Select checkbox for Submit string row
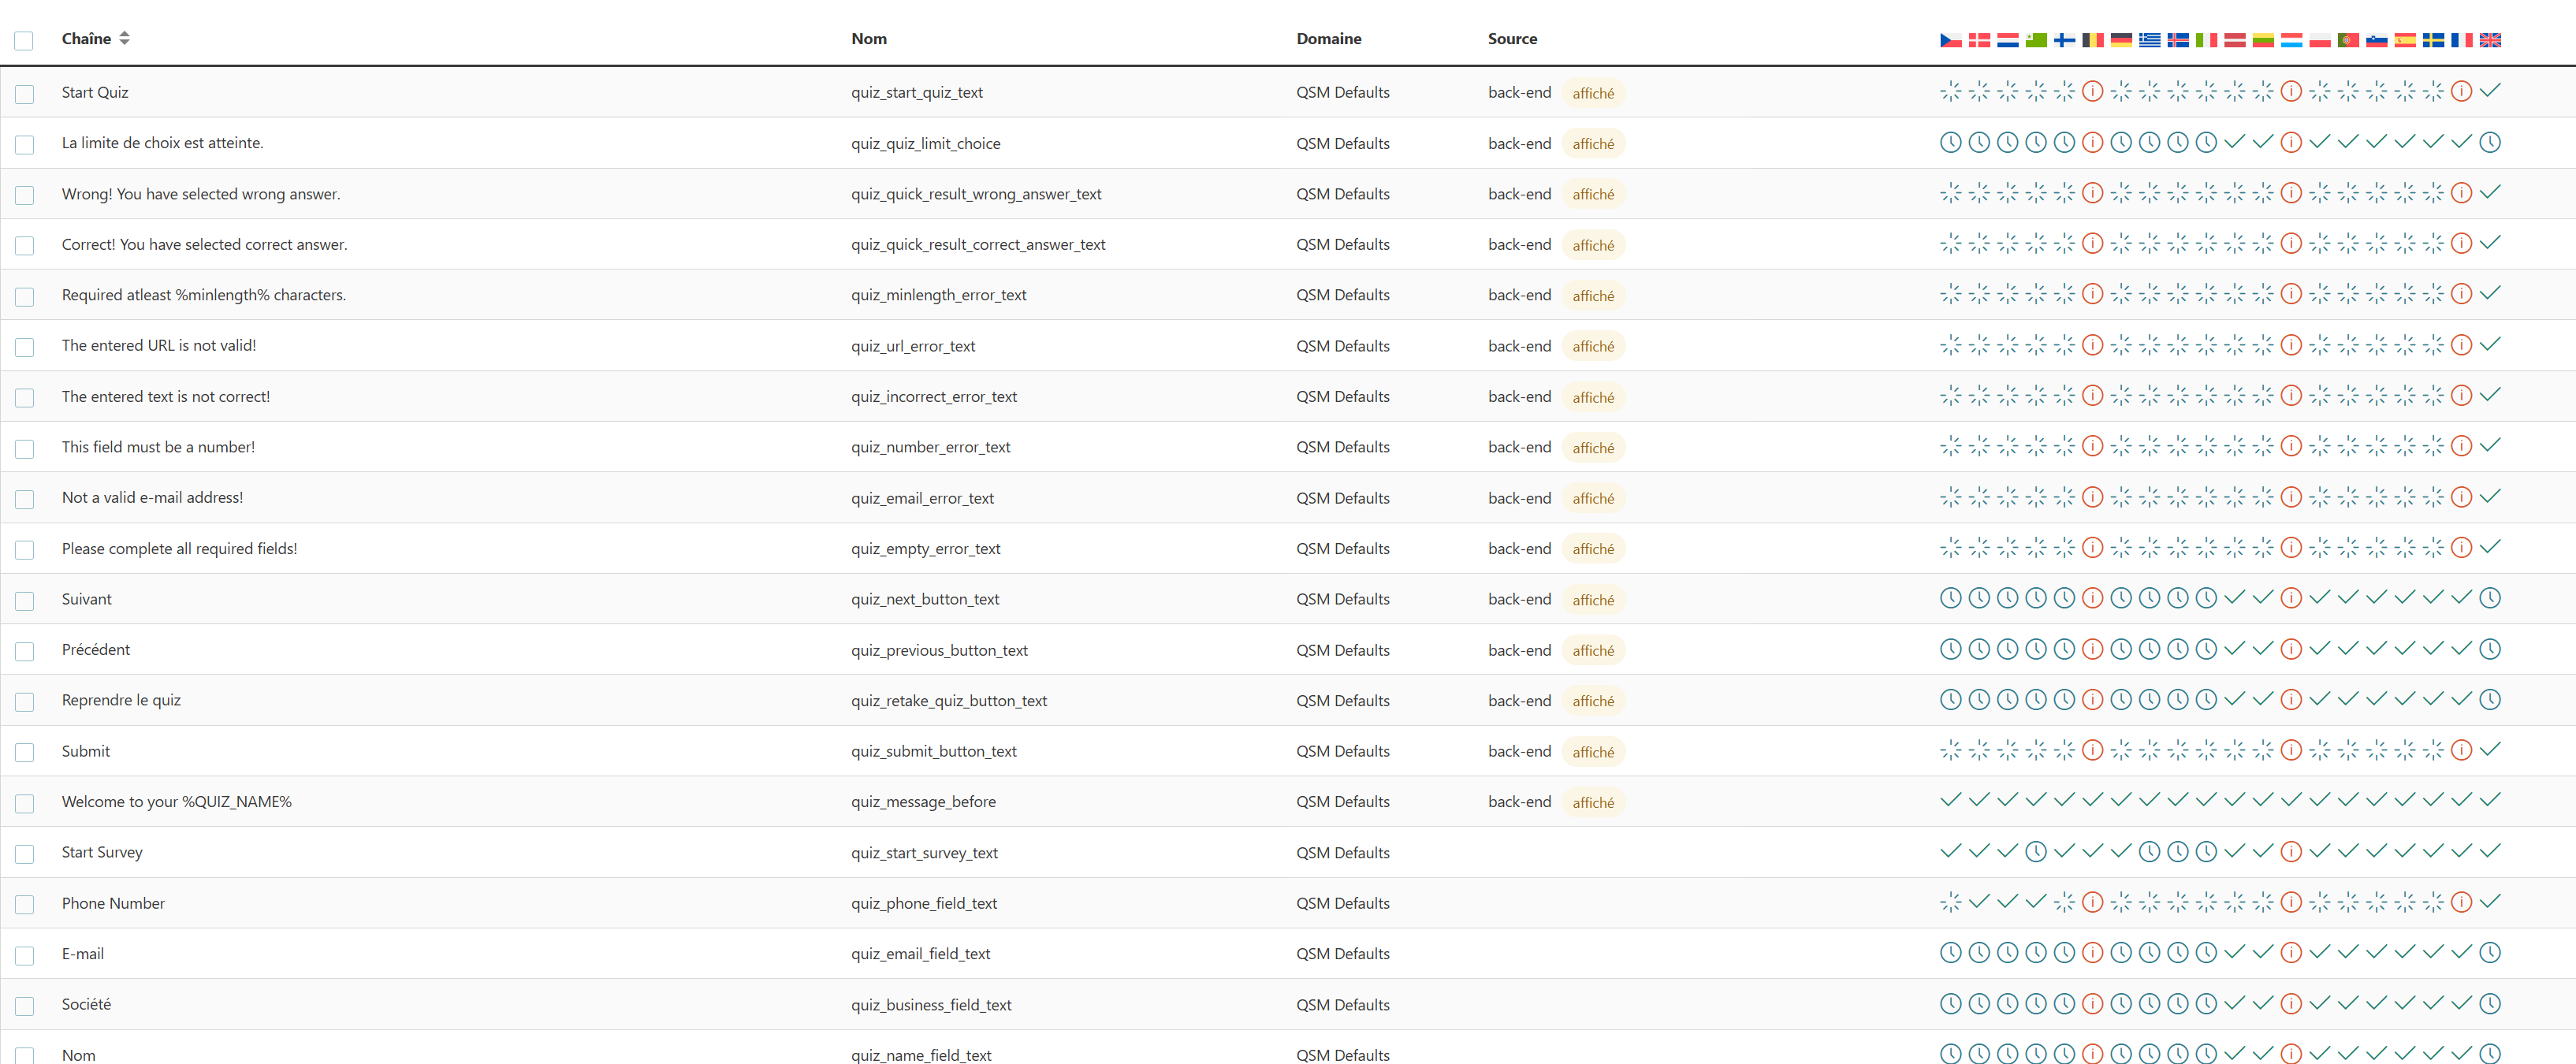The height and width of the screenshot is (1064, 2576). pos(25,752)
